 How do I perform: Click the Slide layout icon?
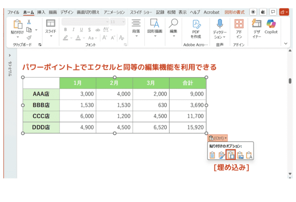[x=50, y=24]
